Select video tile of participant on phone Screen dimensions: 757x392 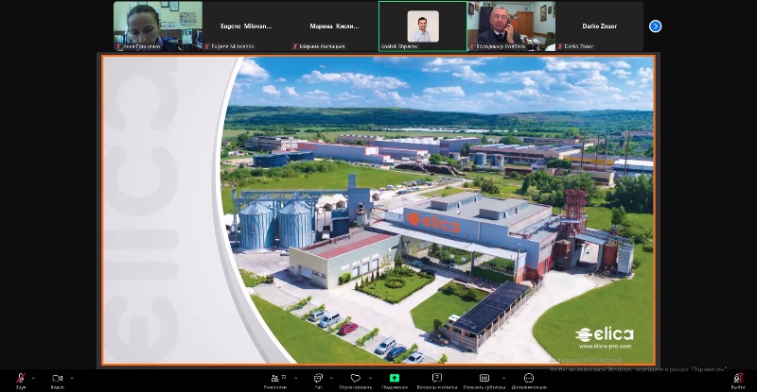511,26
